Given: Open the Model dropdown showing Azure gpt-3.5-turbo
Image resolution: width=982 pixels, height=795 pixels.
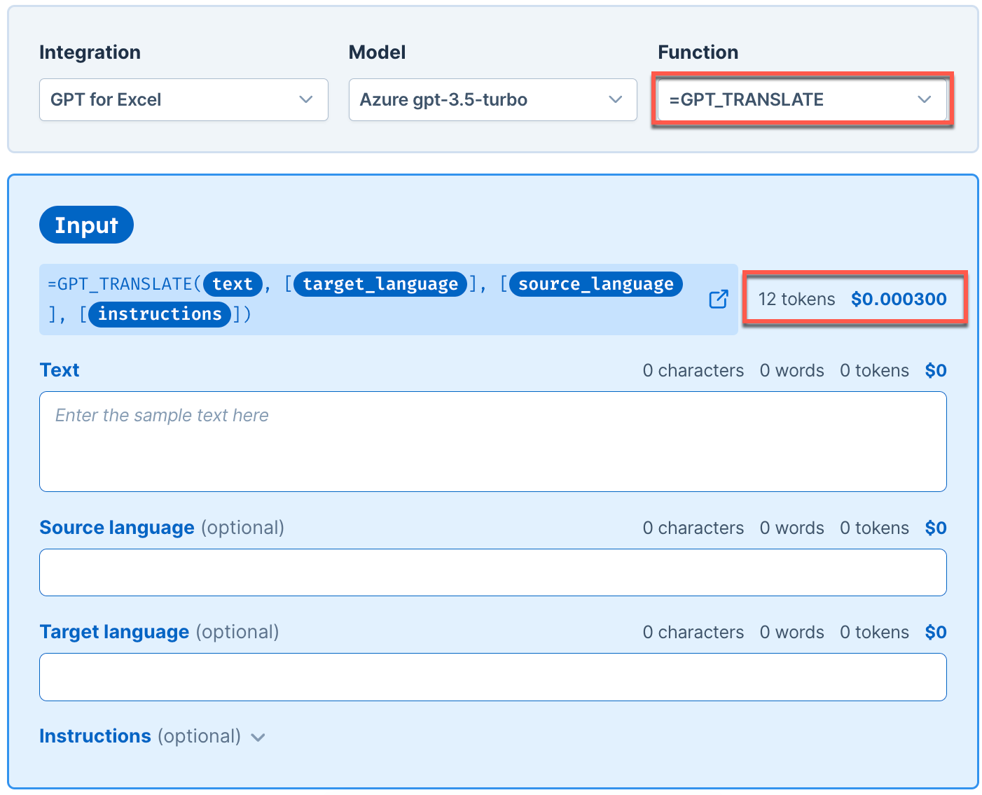Looking at the screenshot, I should tap(492, 99).
